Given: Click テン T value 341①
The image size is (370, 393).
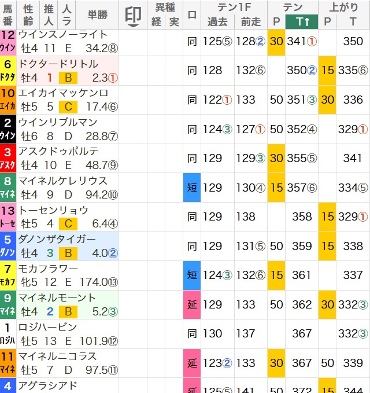Looking at the screenshot, I should pos(302,41).
